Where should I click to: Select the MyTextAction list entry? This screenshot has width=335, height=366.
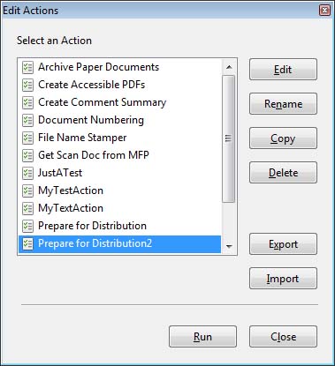[119, 208]
